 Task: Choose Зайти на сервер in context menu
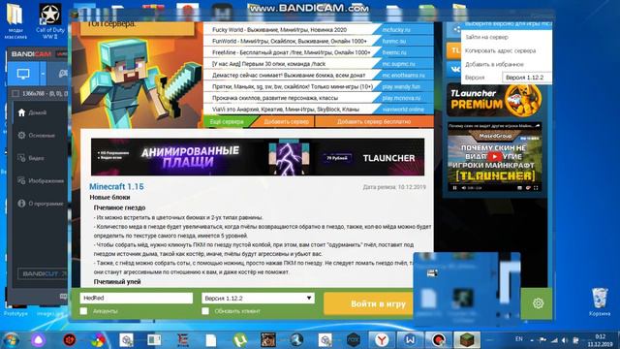point(486,37)
